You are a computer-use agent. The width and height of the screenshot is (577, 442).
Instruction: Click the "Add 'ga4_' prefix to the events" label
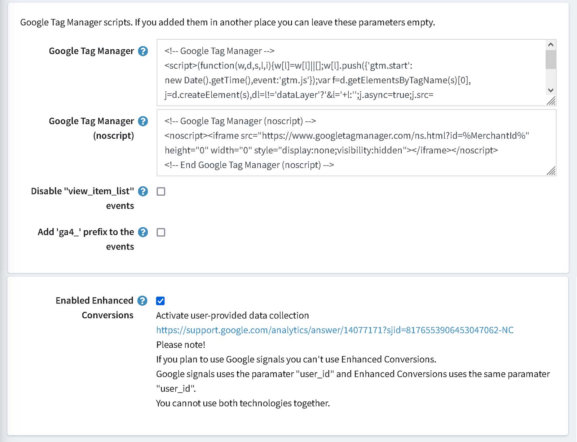(x=86, y=239)
